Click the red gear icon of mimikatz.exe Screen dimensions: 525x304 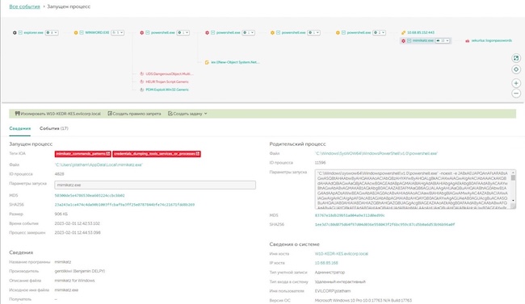404,41
